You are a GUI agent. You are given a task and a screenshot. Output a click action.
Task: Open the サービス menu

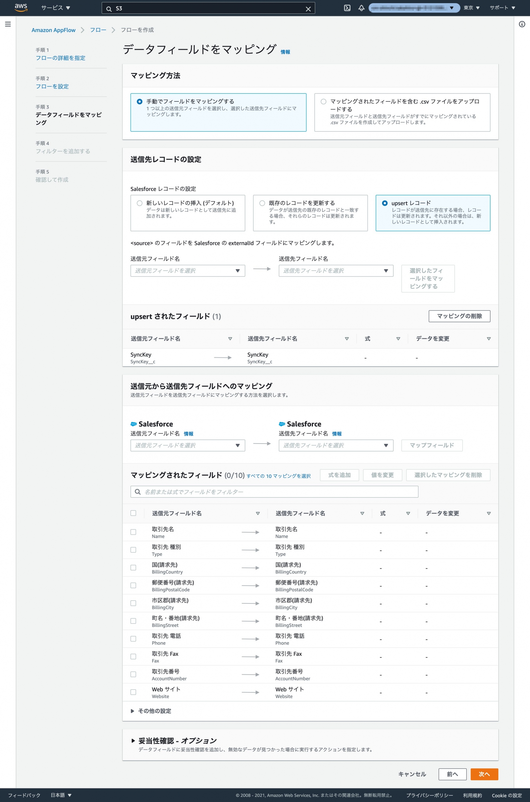click(55, 8)
